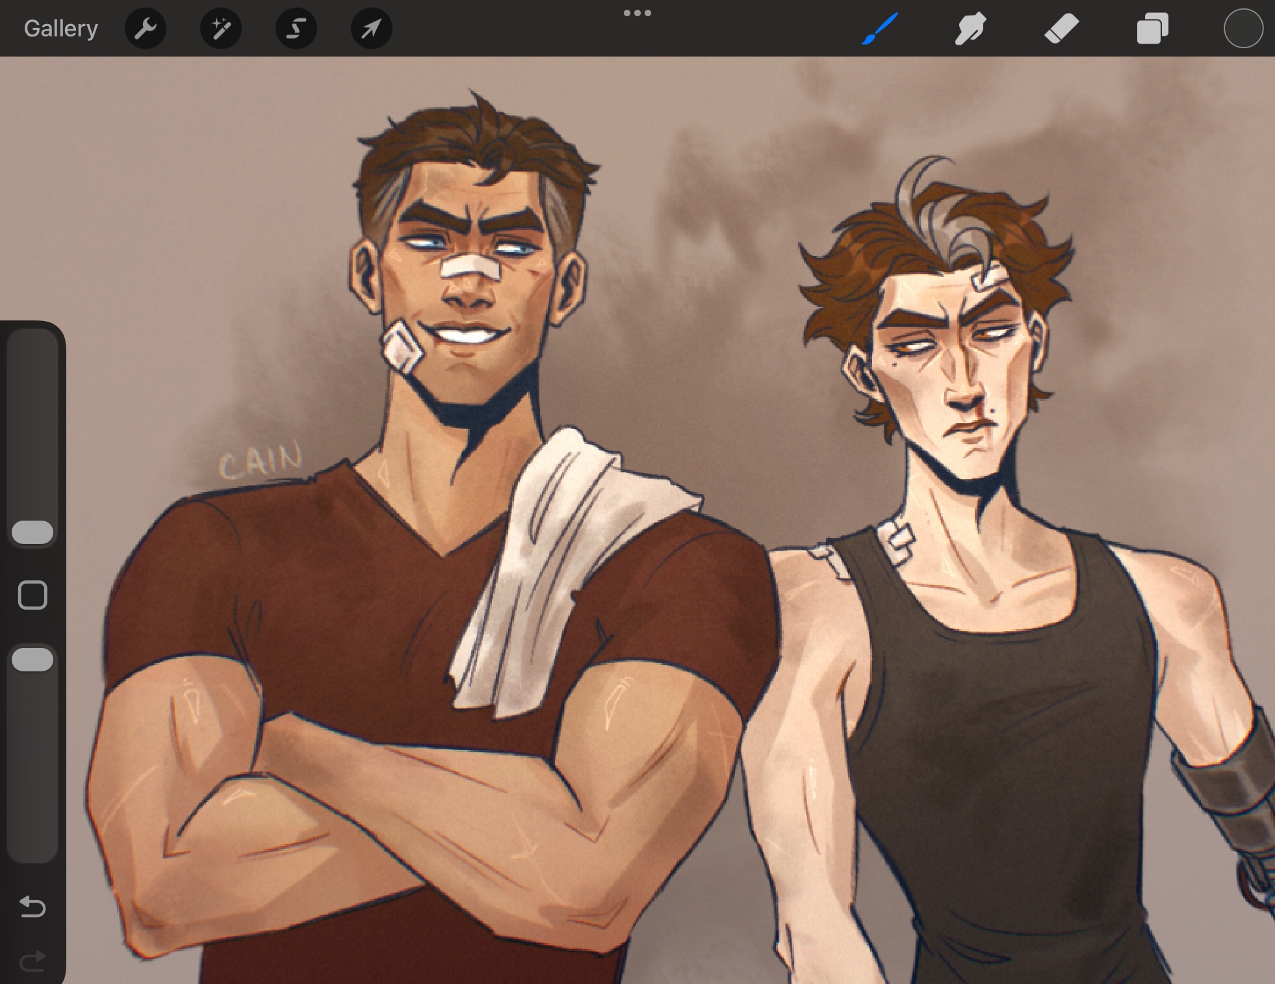The height and width of the screenshot is (984, 1275).
Task: Select the Smudge finger tool
Action: click(x=970, y=29)
